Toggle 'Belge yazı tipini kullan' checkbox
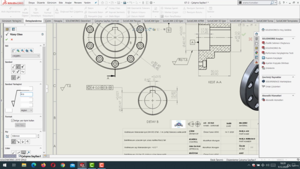 (x=13, y=121)
